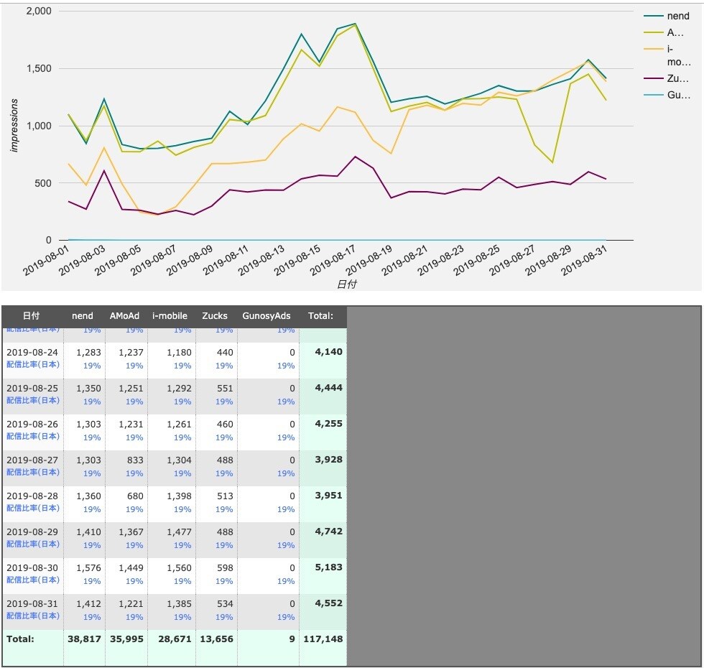The image size is (704, 668).
Task: Click the 19% GunosyAds link in 2019-08-31 row
Action: 286,617
